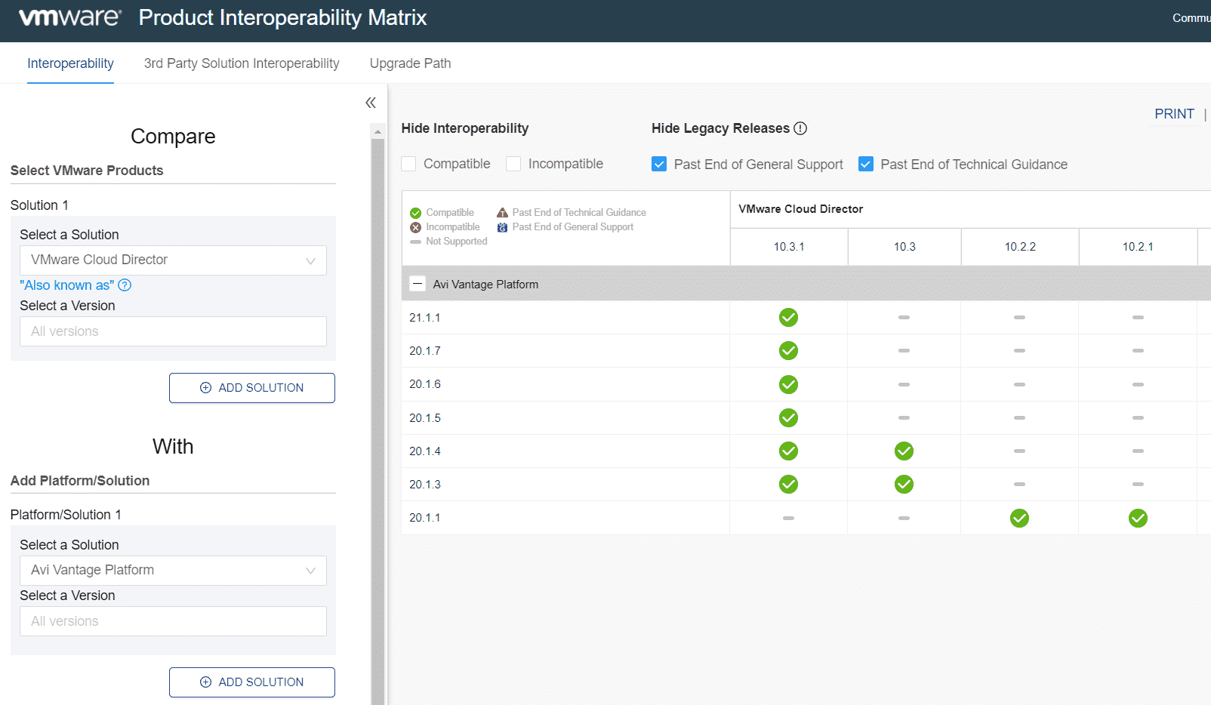Viewport: 1211px width, 705px height.
Task: Collapse the Avi Vantage Platform group row
Action: pos(418,284)
